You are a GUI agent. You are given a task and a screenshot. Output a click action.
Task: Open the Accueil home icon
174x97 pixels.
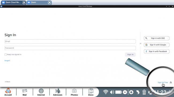click(8, 92)
